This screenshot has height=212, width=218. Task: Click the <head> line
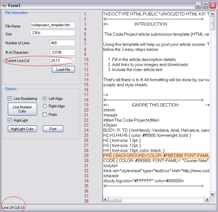(x=110, y=115)
